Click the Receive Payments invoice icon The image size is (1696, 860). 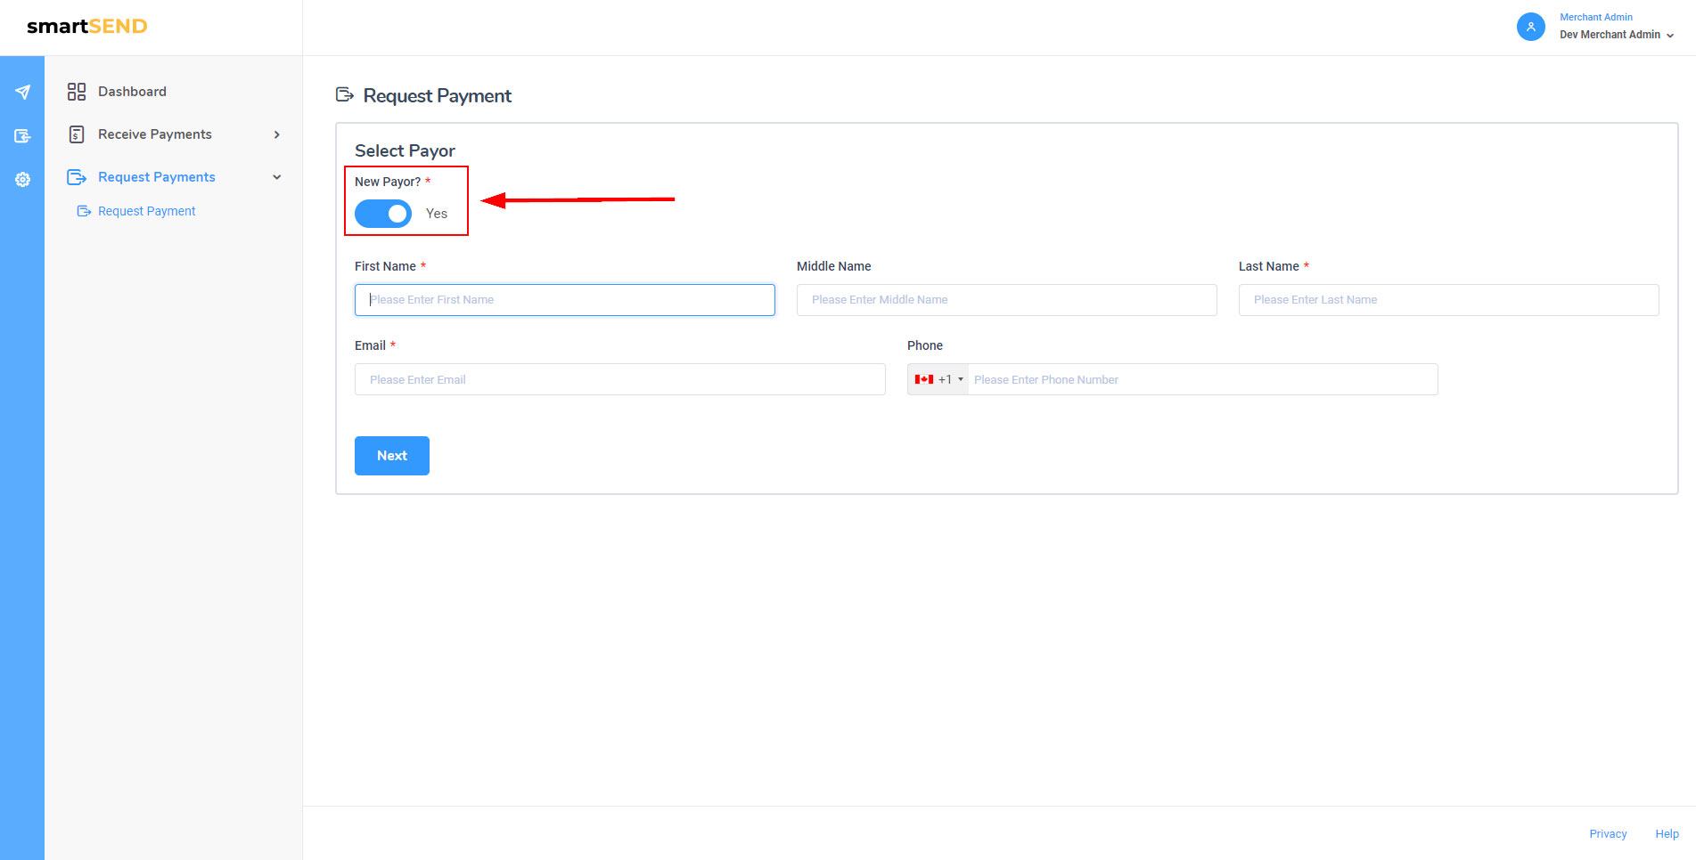(77, 134)
